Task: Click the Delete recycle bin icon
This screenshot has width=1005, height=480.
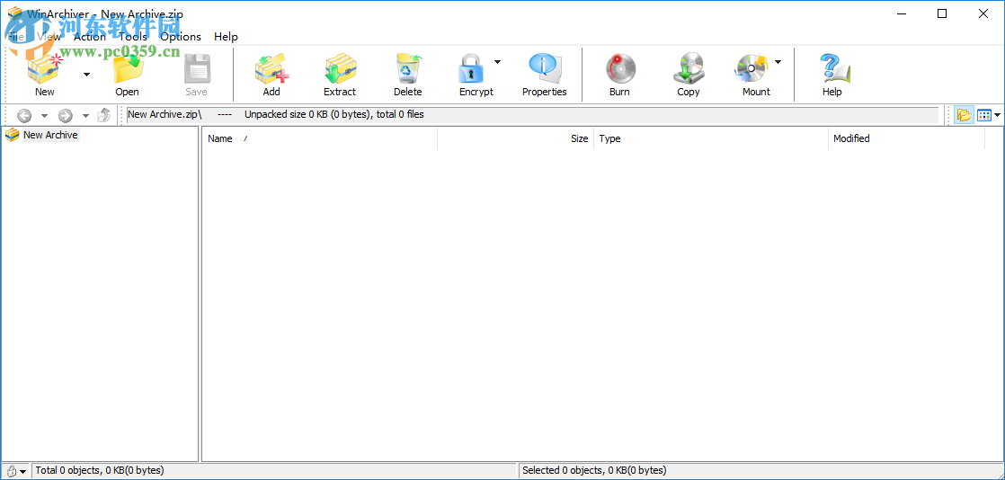Action: [407, 69]
